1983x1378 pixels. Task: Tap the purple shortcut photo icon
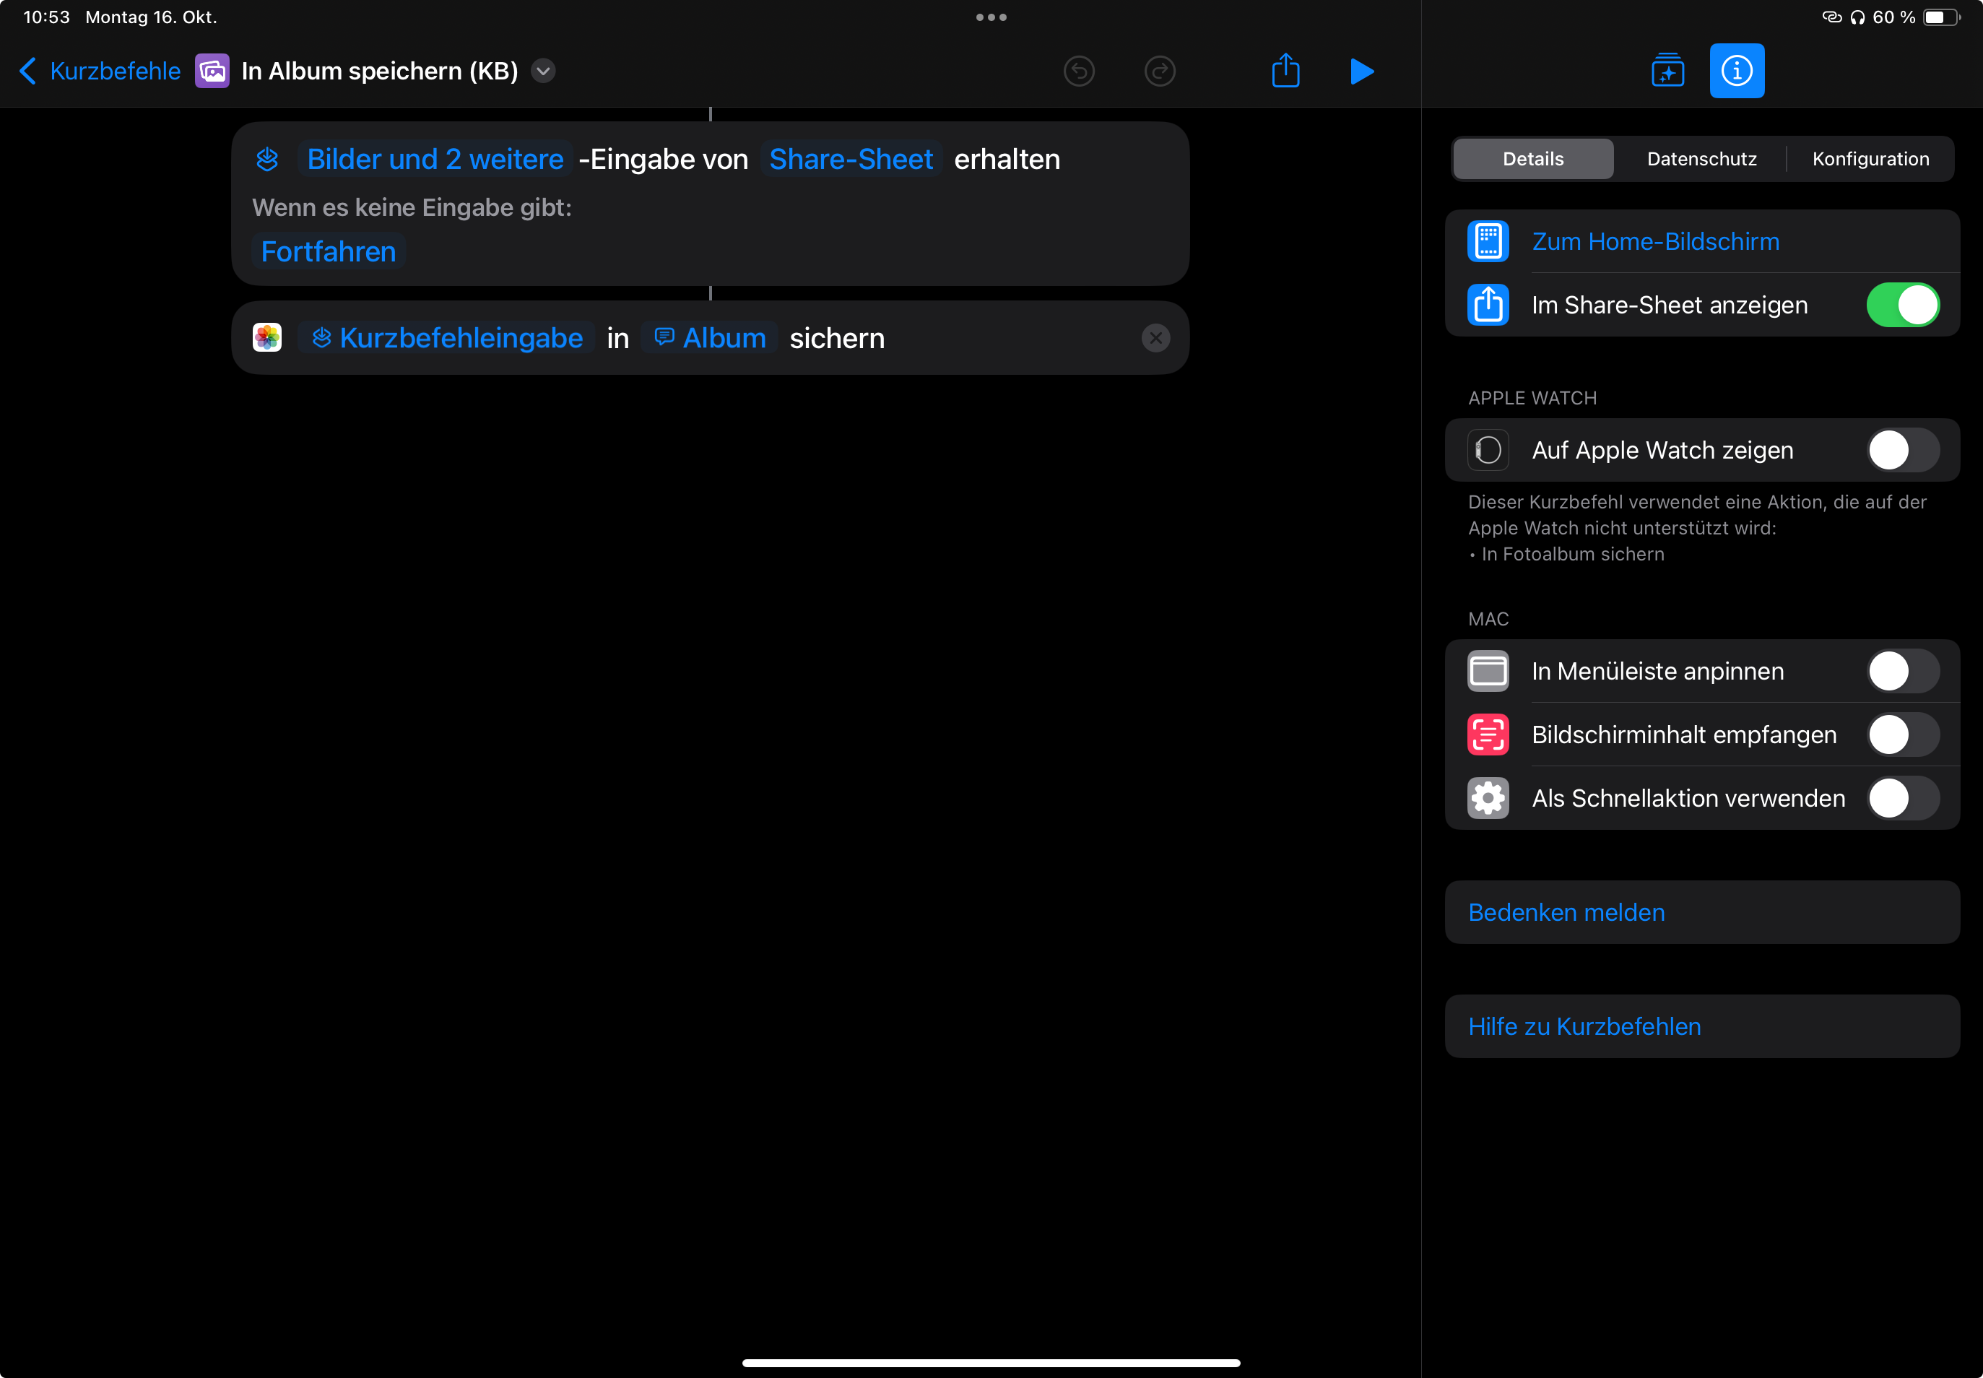coord(212,71)
